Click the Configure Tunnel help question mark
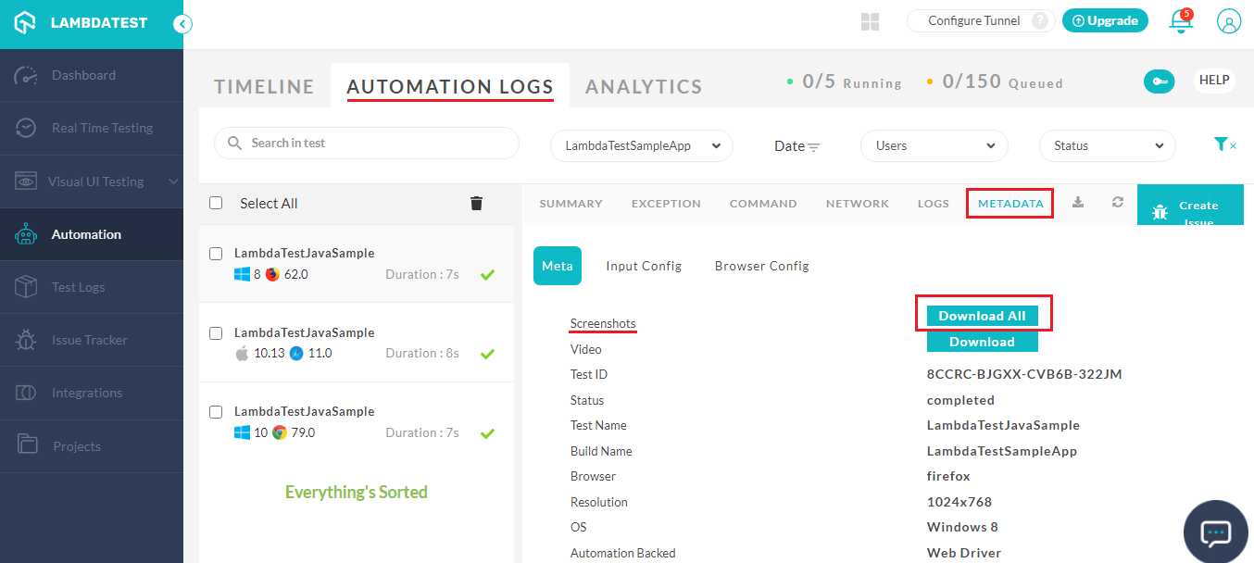 [1040, 21]
